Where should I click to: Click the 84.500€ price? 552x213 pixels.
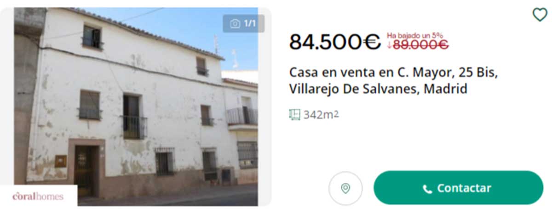(x=335, y=42)
